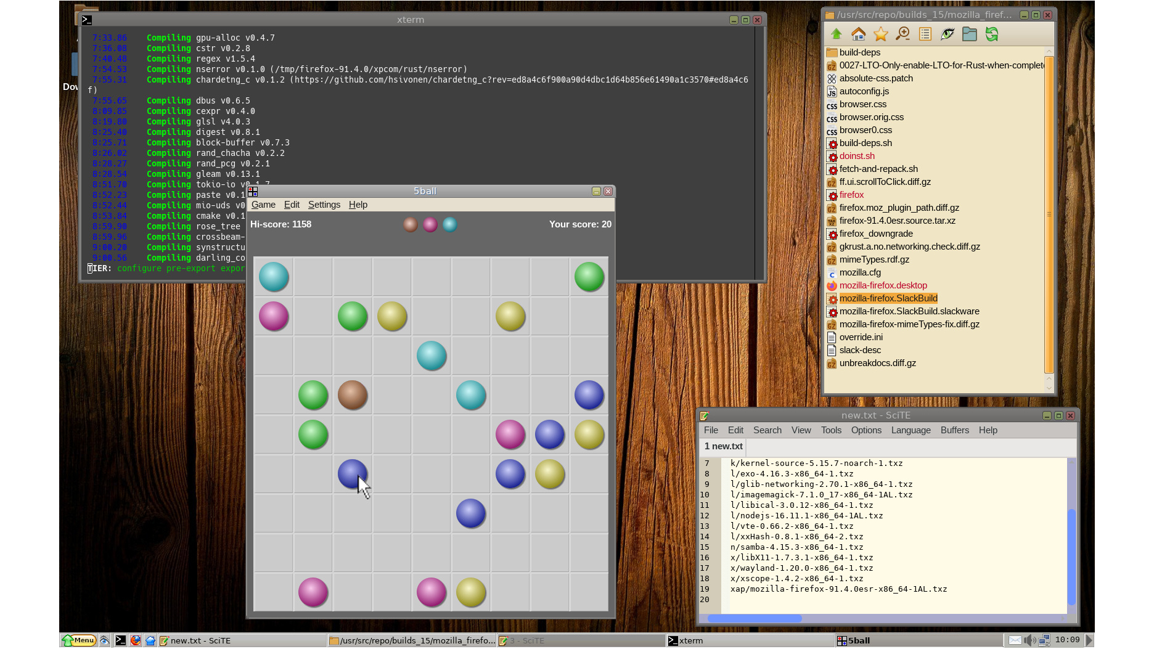Open the Language menu in SciTE

pyautogui.click(x=911, y=430)
